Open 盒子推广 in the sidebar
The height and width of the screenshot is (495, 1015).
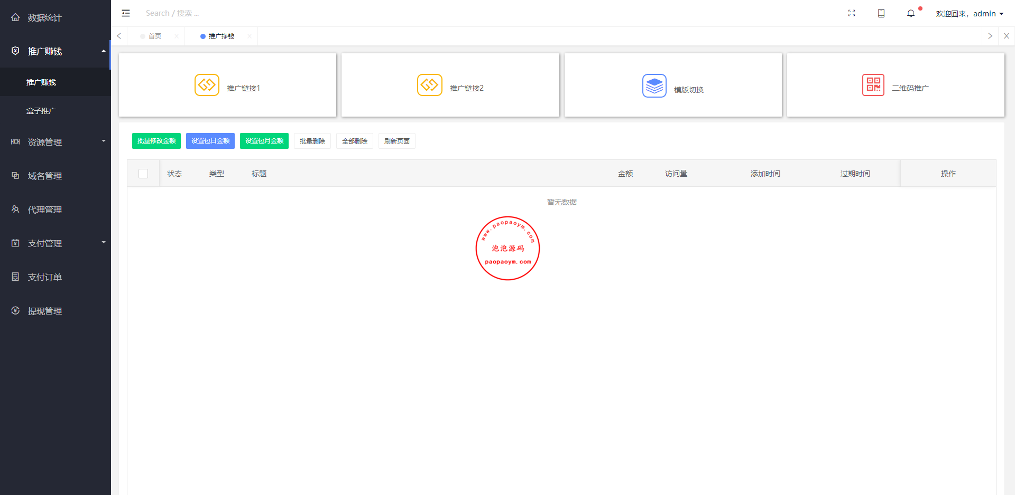click(x=41, y=111)
